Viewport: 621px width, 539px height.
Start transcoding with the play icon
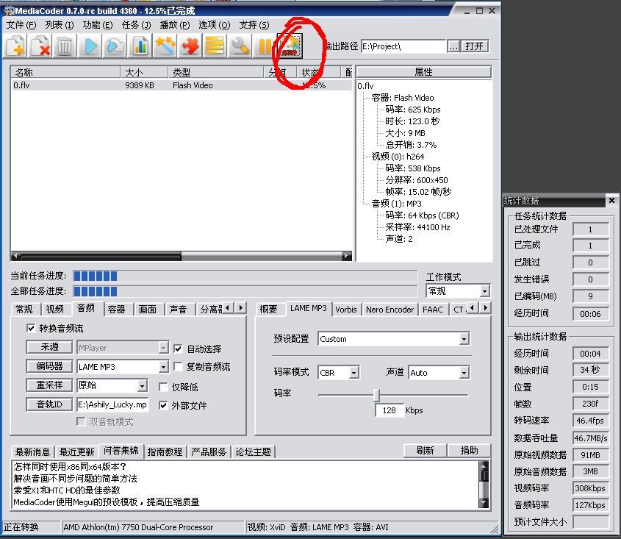click(90, 46)
